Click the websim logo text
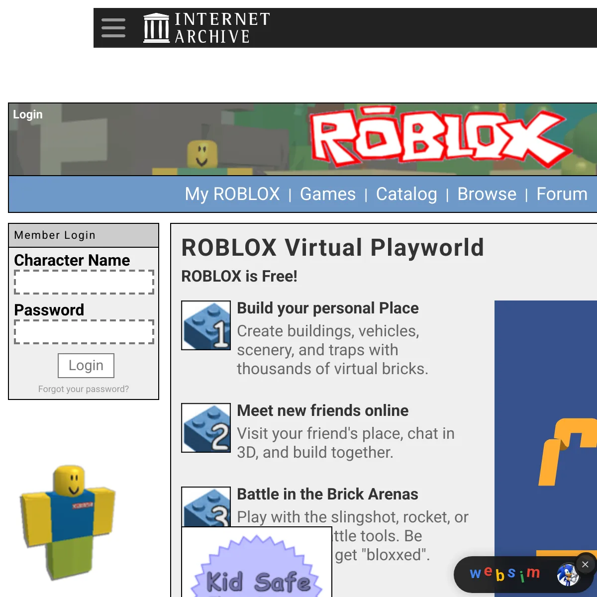Image resolution: width=597 pixels, height=597 pixels. [504, 574]
